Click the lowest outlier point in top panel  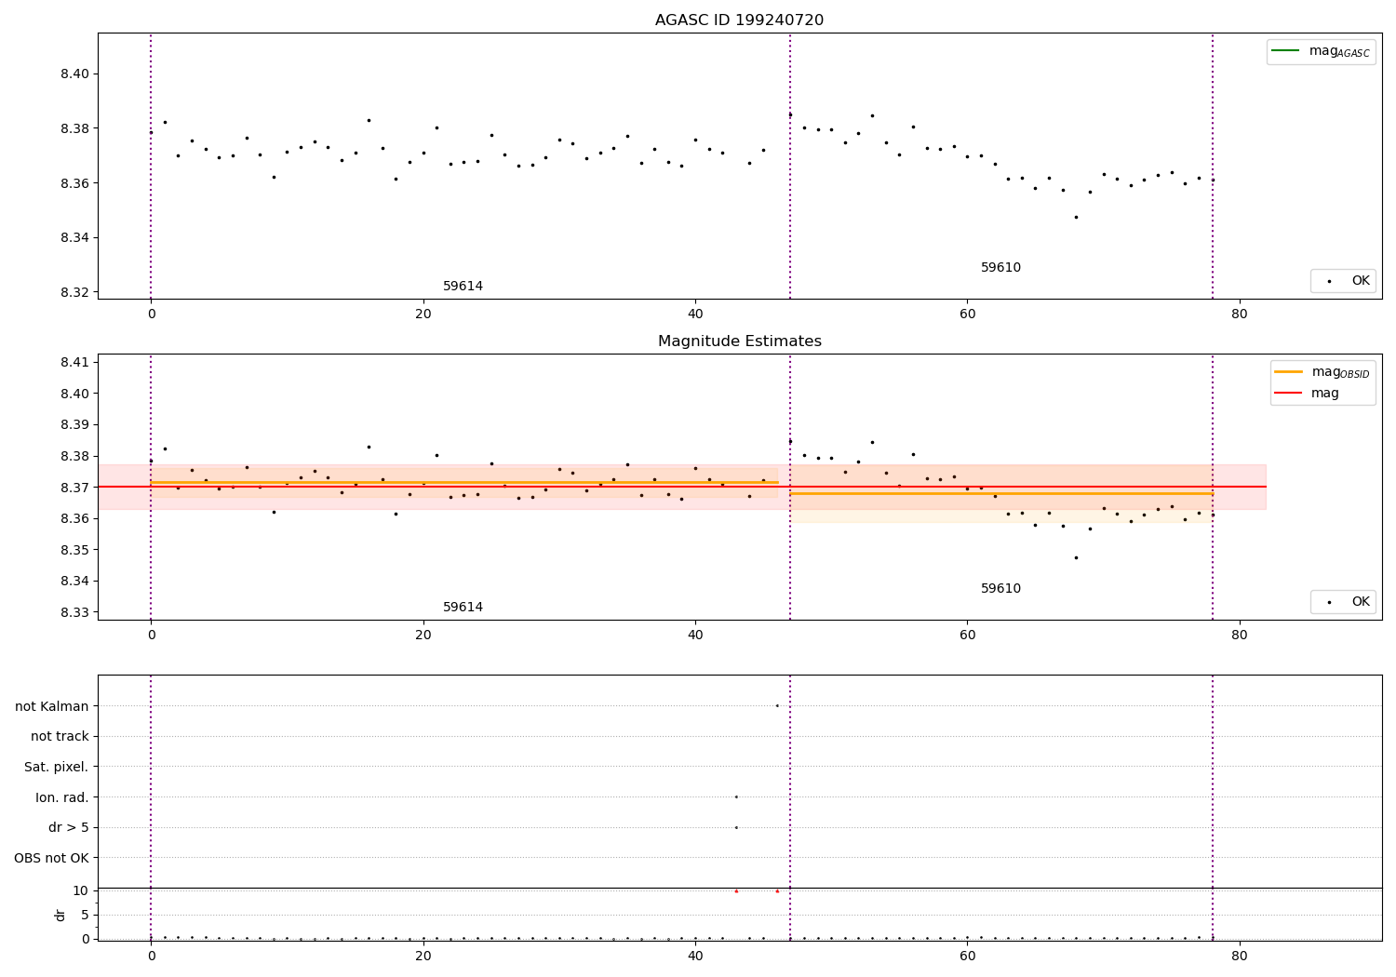coord(1076,217)
